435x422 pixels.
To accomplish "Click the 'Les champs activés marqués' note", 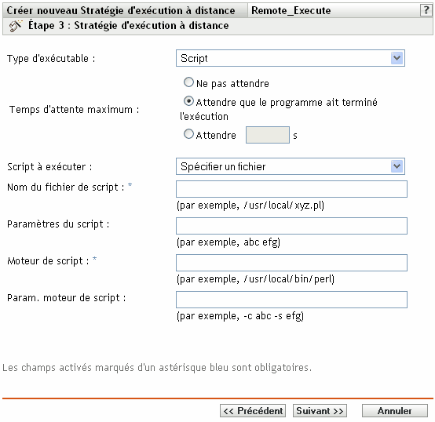I will [x=157, y=368].
